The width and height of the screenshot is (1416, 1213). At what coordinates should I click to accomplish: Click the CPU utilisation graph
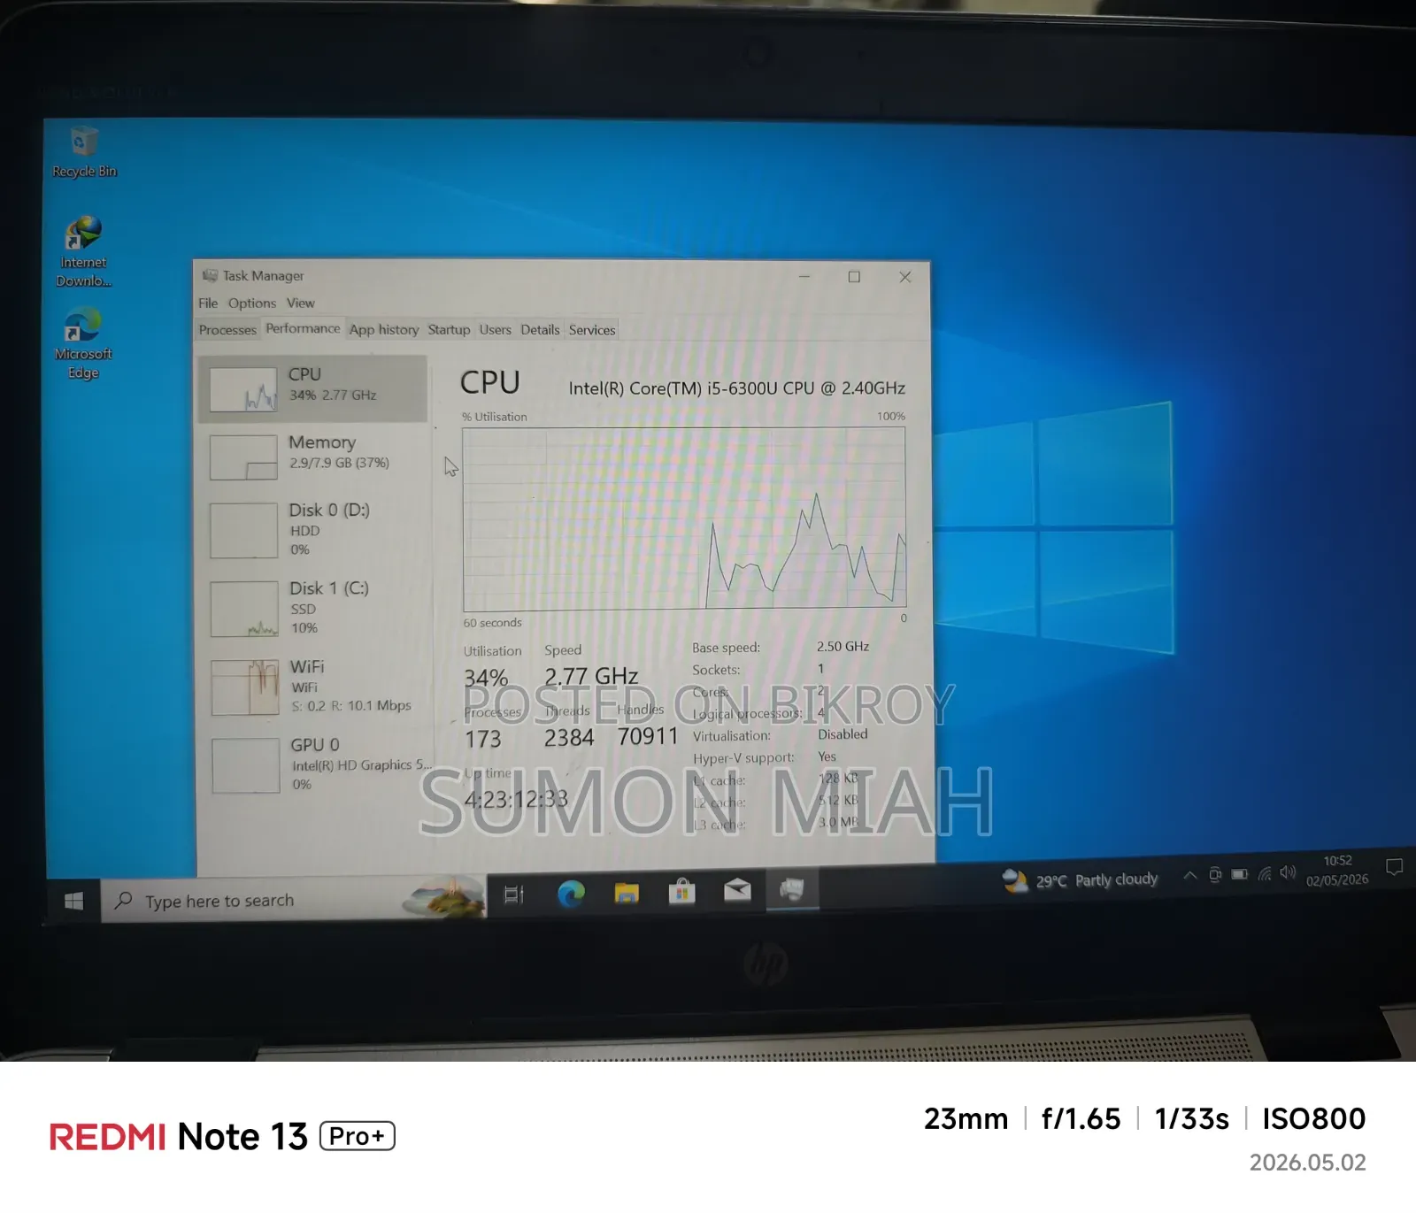[684, 518]
